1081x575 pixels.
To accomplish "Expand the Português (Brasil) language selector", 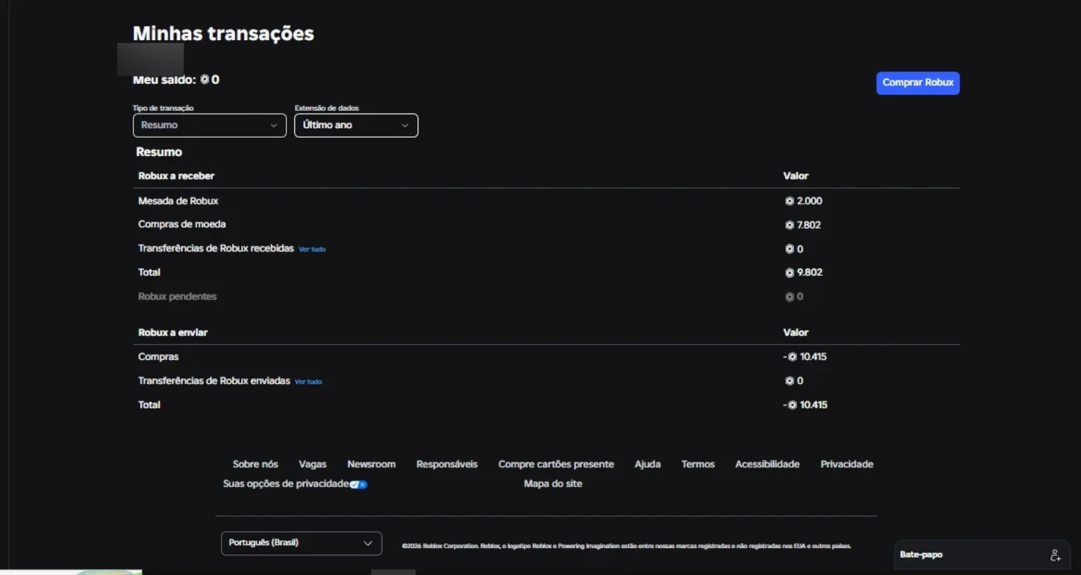I will 301,543.
